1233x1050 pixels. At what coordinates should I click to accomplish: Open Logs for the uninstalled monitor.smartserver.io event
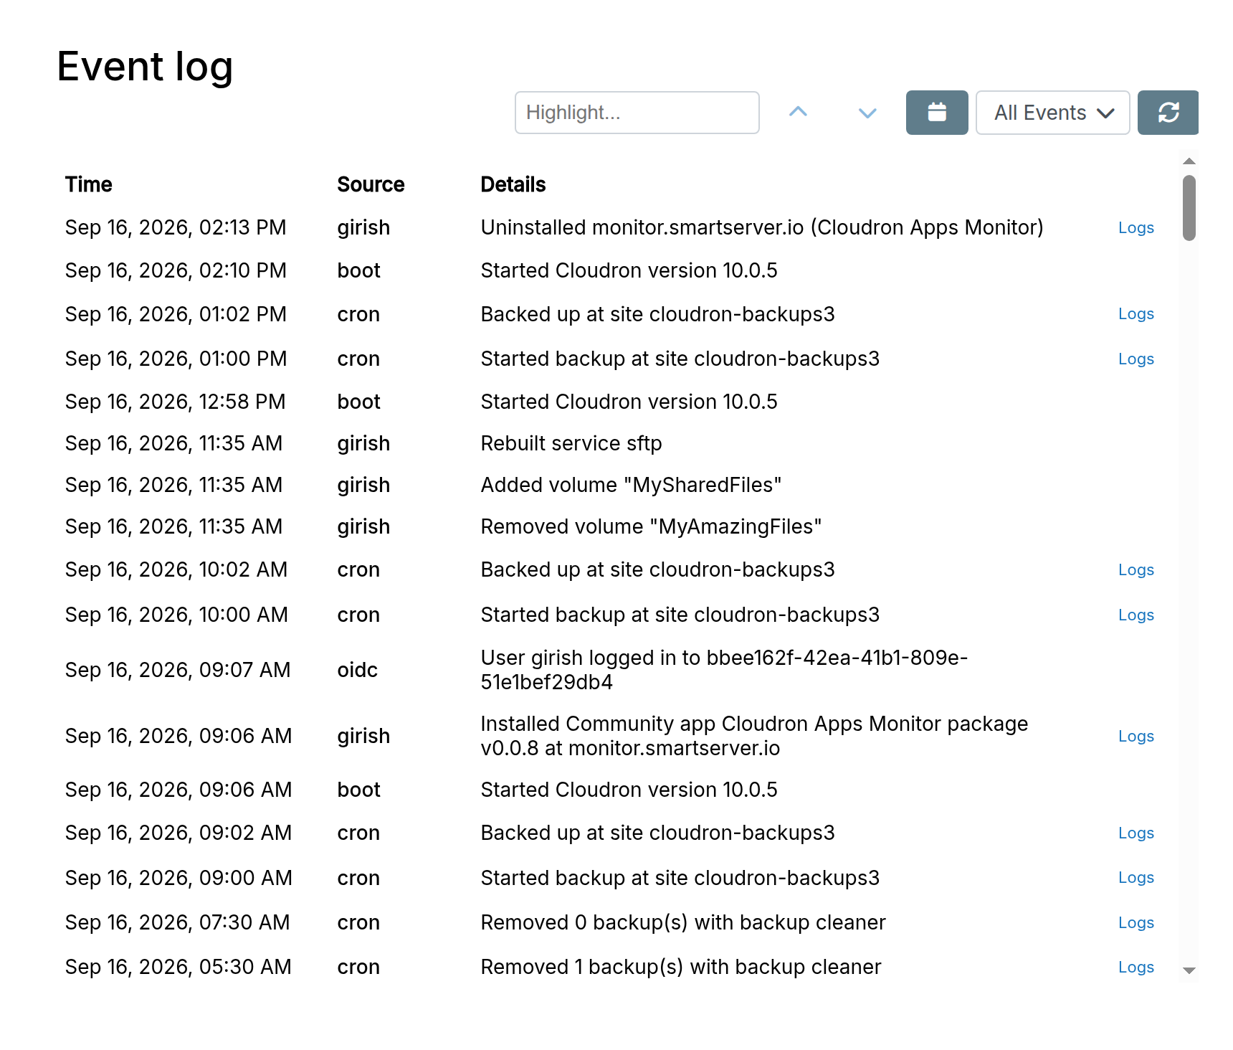1136,228
